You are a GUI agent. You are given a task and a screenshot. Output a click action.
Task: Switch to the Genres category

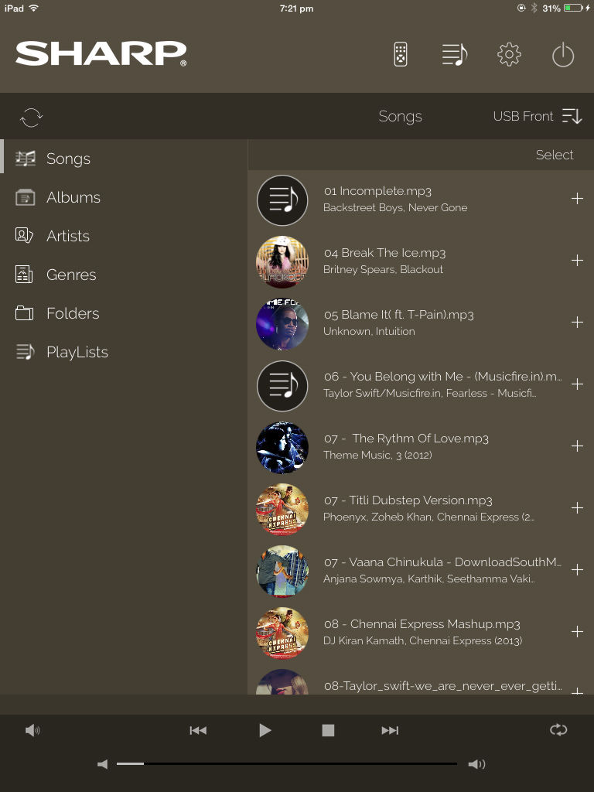[x=124, y=275]
